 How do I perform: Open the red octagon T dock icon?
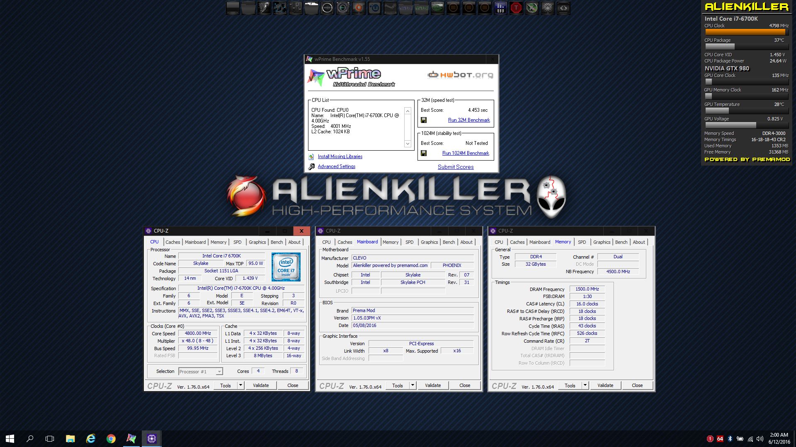[x=516, y=7]
